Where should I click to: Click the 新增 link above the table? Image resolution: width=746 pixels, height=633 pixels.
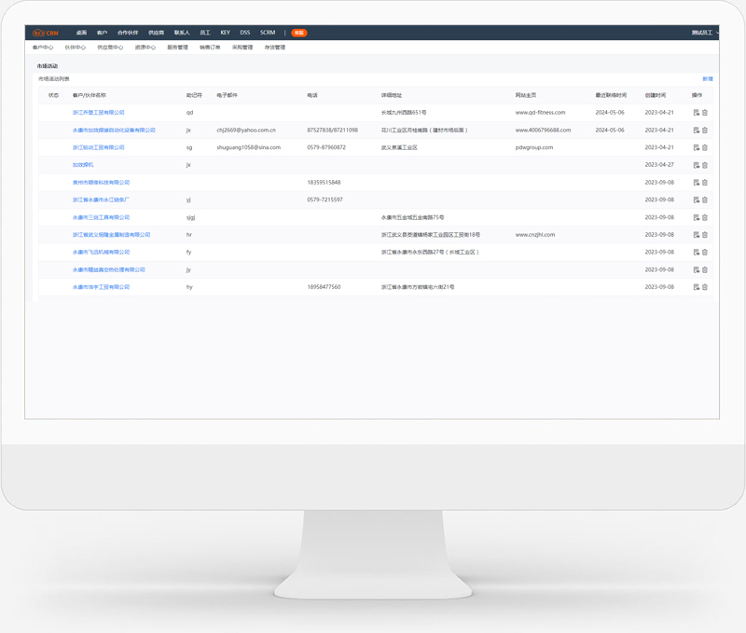707,79
